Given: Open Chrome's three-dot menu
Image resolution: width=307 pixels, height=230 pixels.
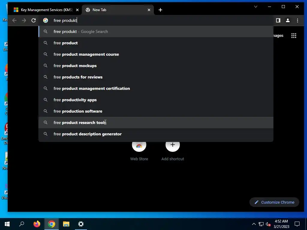Looking at the screenshot, I should pos(297,20).
